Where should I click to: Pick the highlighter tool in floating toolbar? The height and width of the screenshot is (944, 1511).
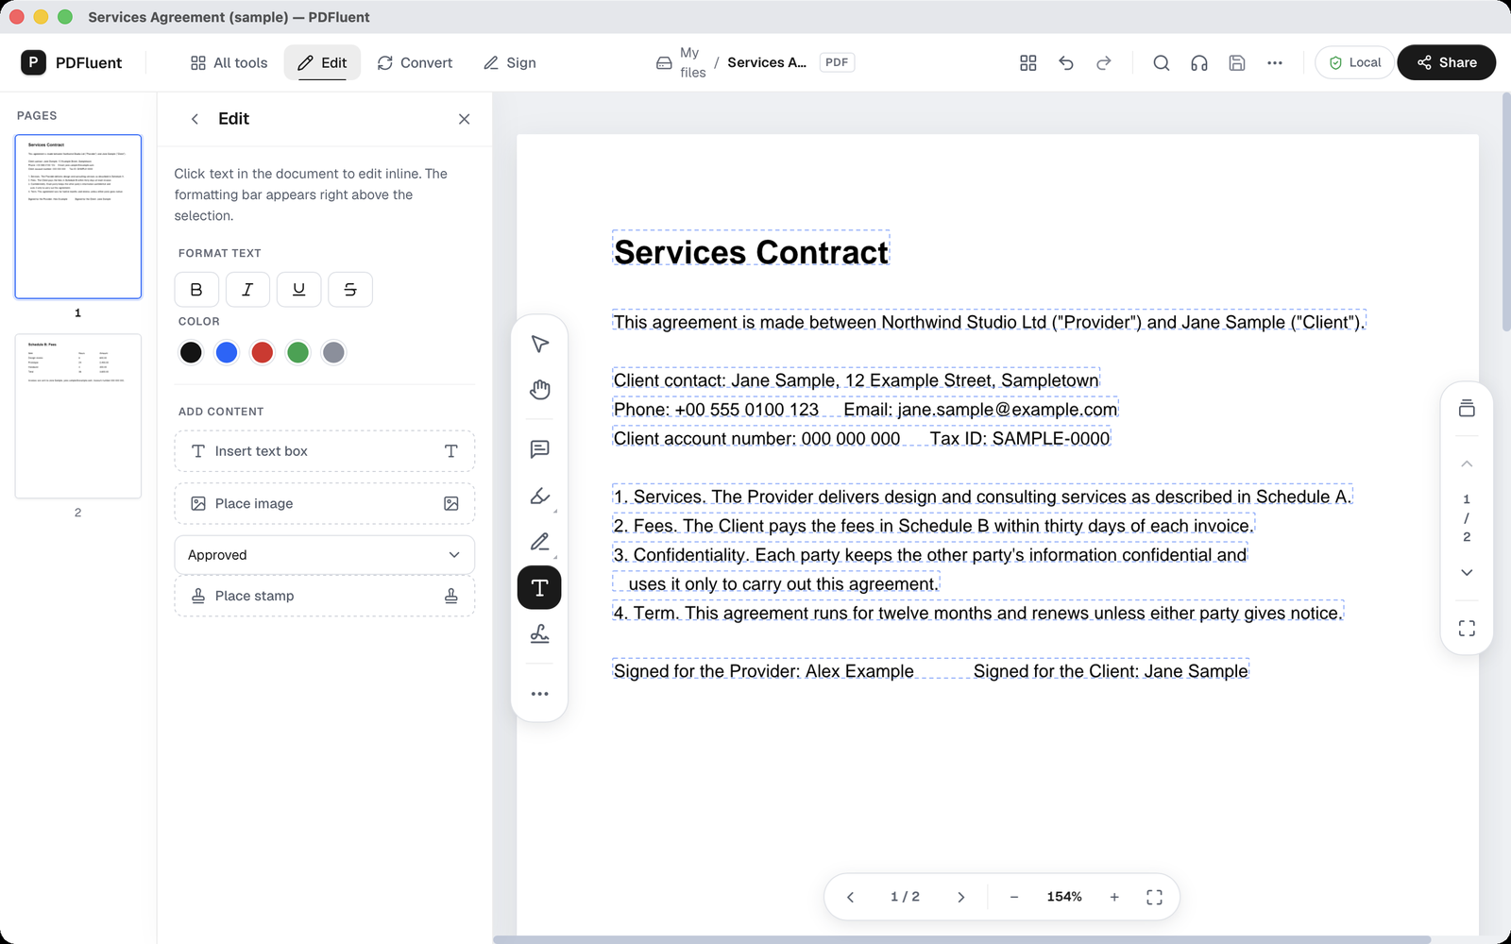pyautogui.click(x=539, y=496)
